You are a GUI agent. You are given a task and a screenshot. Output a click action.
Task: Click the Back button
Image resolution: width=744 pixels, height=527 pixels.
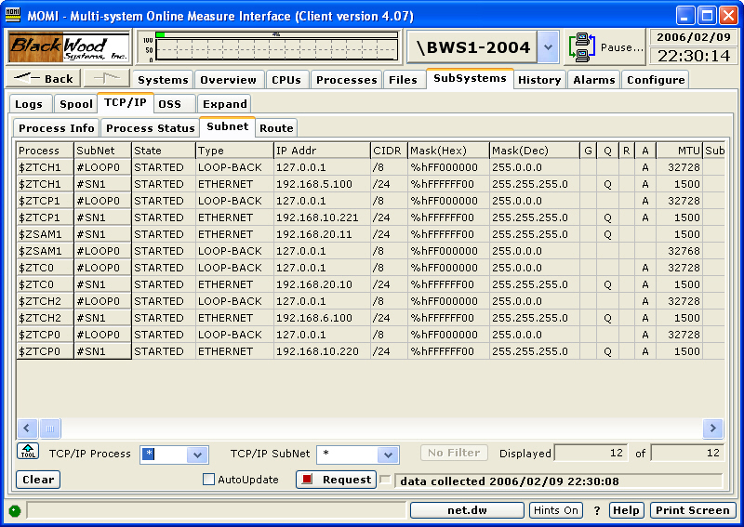pos(43,78)
